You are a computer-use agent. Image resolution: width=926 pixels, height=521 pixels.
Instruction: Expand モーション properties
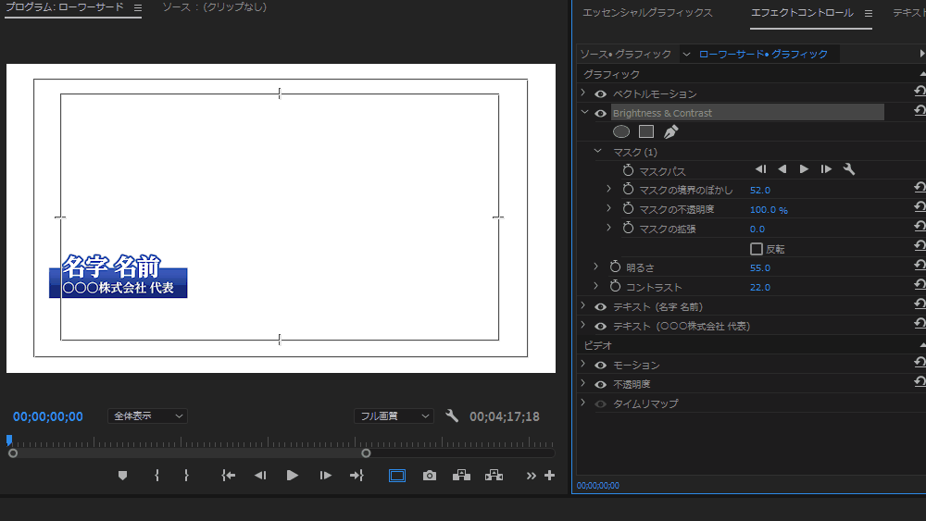click(x=583, y=364)
